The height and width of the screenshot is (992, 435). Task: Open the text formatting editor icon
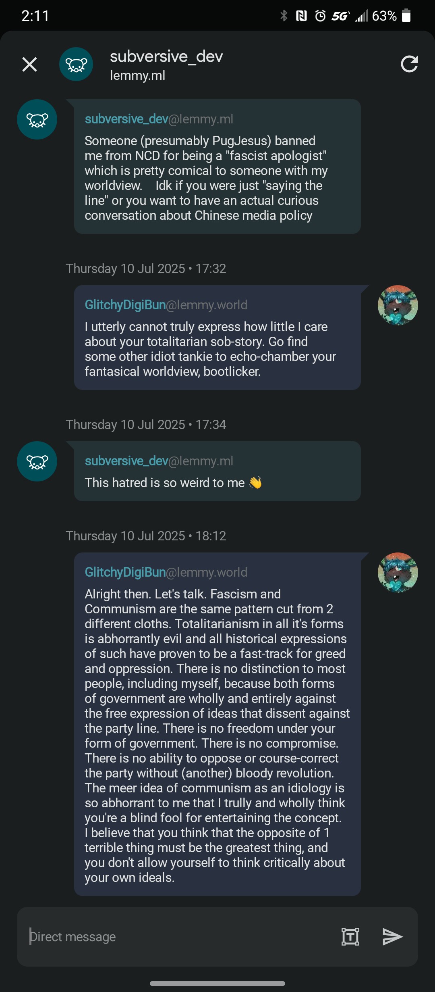[350, 936]
